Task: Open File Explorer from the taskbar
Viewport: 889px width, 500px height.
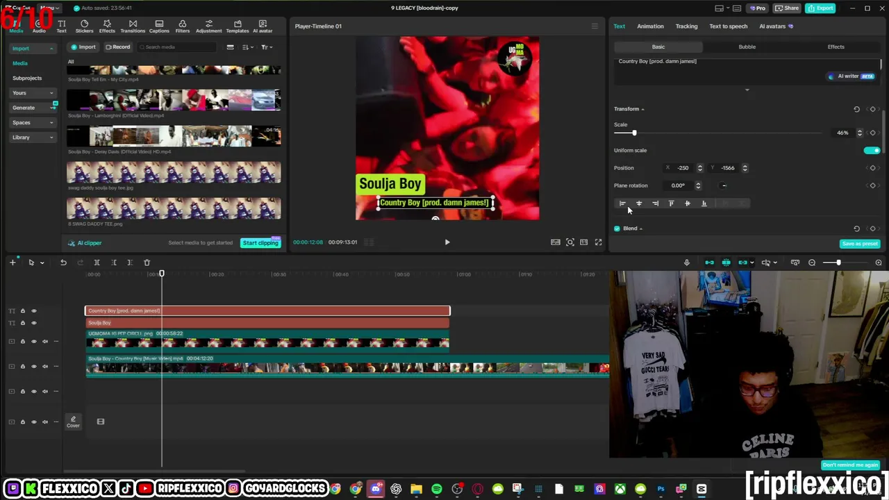Action: pos(416,490)
